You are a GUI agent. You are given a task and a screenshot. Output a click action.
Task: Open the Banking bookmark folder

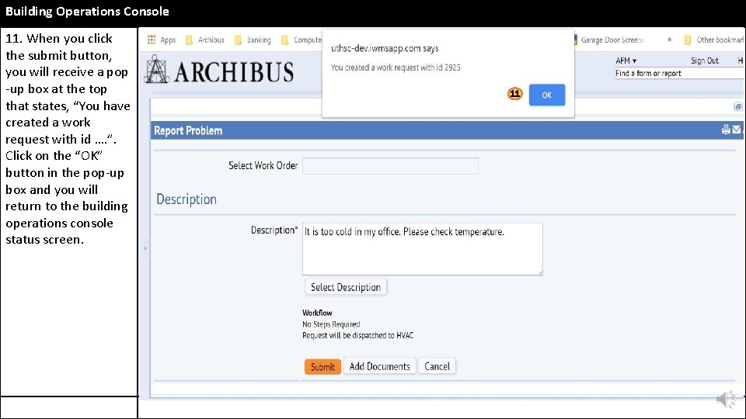pos(253,40)
